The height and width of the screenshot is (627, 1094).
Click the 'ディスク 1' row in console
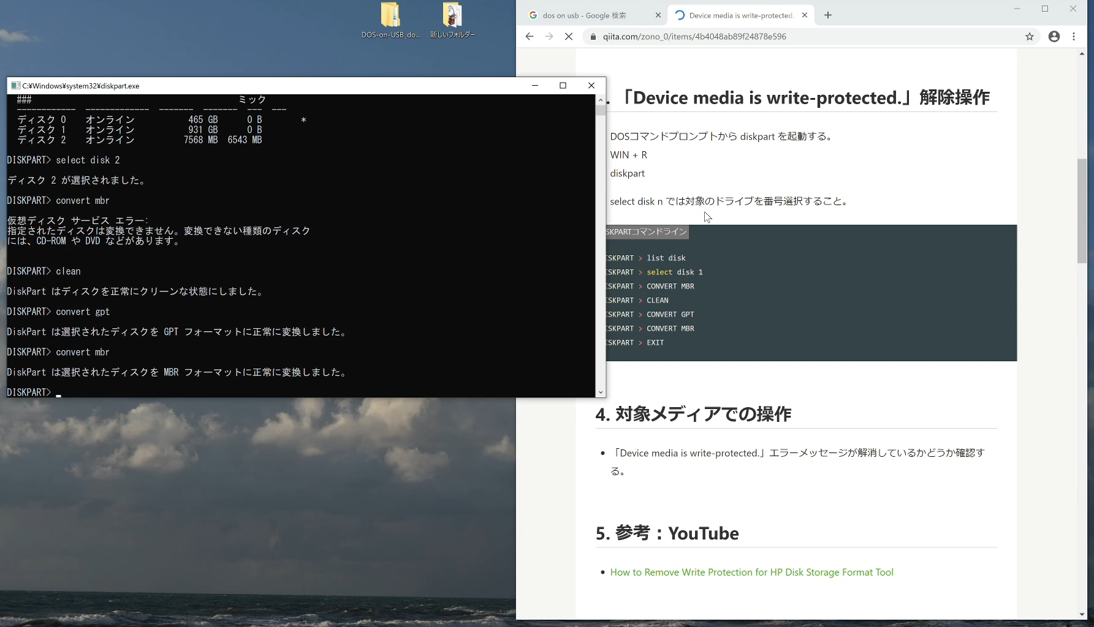140,130
